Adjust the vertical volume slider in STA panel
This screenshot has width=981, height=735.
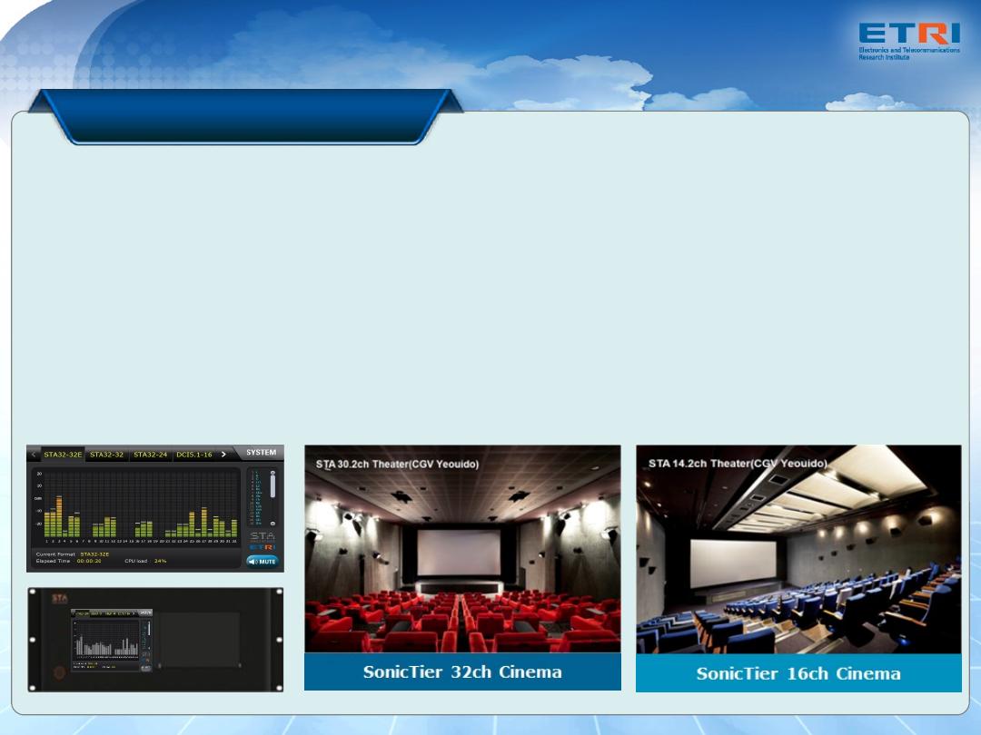pyautogui.click(x=272, y=498)
